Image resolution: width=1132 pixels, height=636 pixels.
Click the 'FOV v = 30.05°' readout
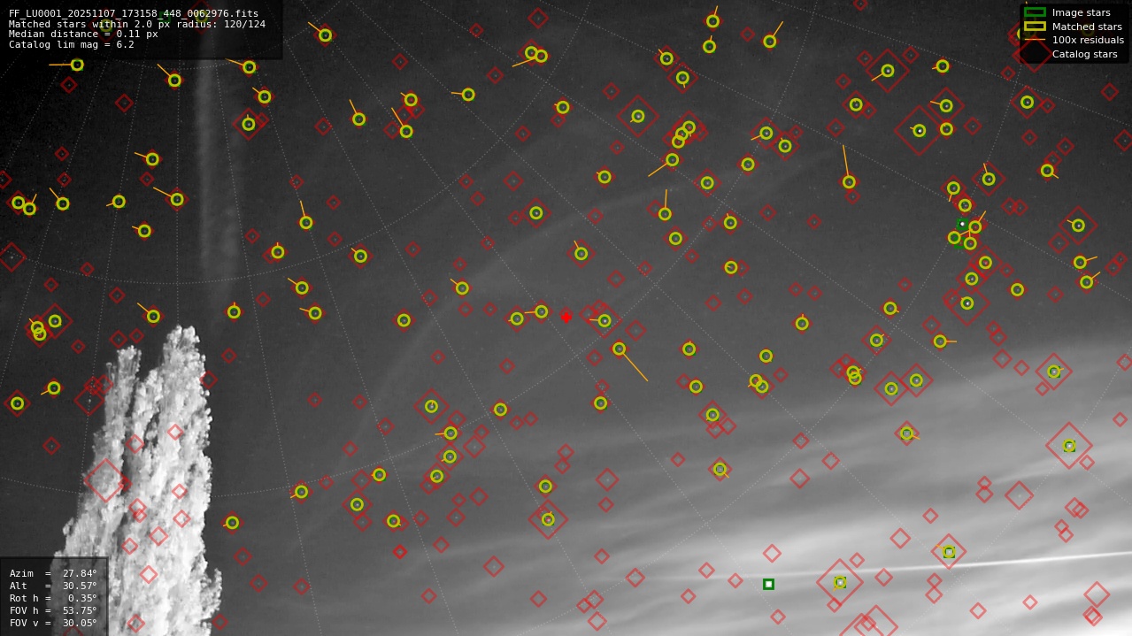(53, 623)
